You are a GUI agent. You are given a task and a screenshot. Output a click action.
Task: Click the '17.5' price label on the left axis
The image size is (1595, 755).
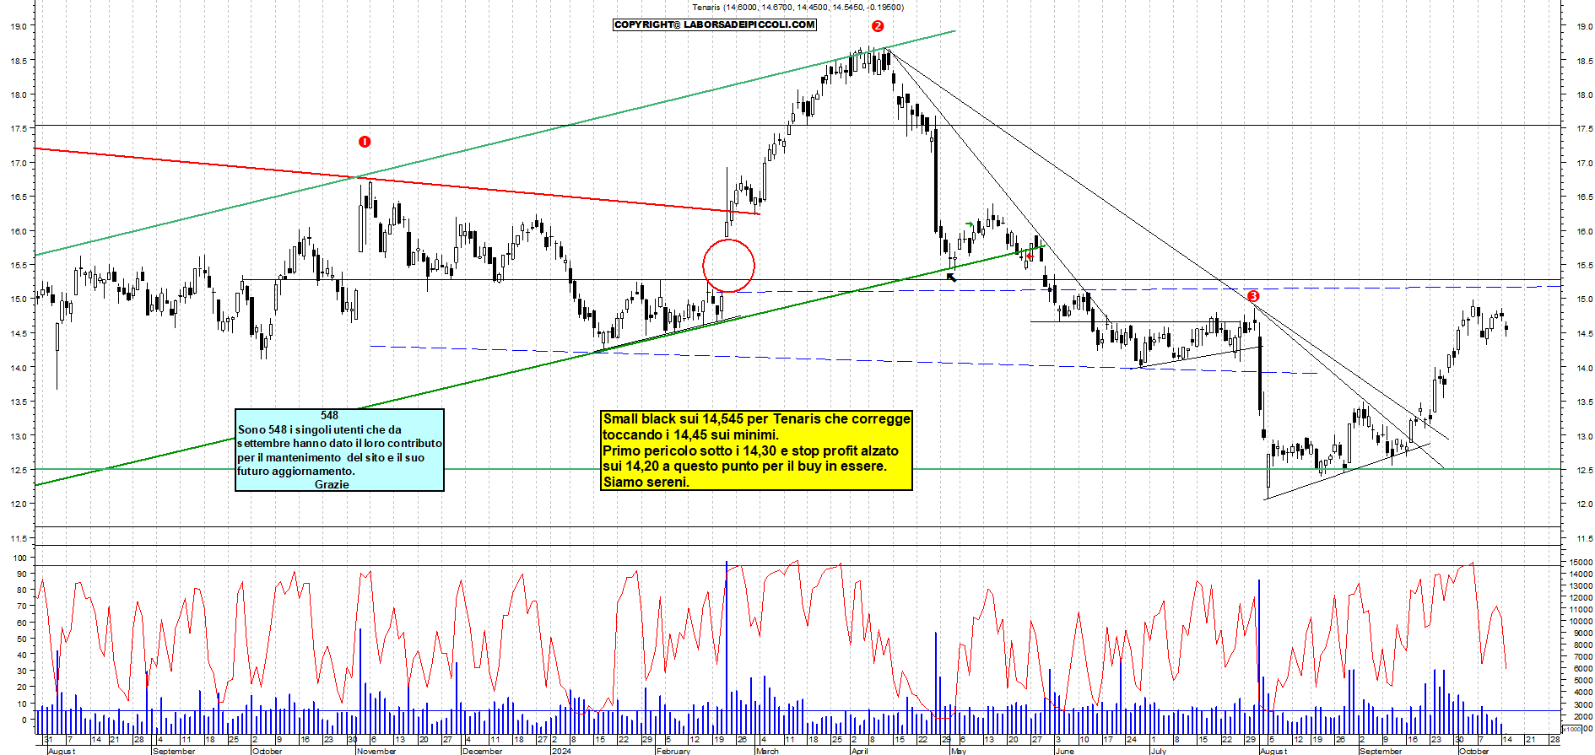(x=18, y=128)
